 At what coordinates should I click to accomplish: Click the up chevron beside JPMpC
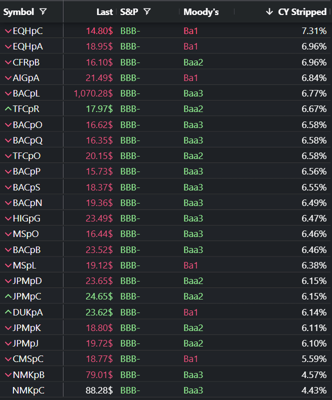click(x=7, y=297)
